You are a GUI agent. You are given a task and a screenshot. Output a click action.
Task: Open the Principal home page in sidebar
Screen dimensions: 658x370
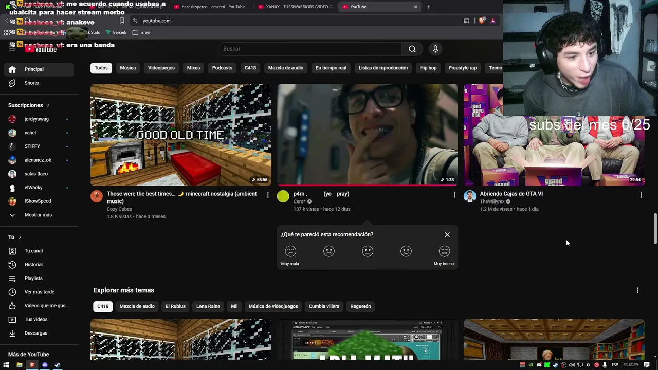pyautogui.click(x=39, y=69)
